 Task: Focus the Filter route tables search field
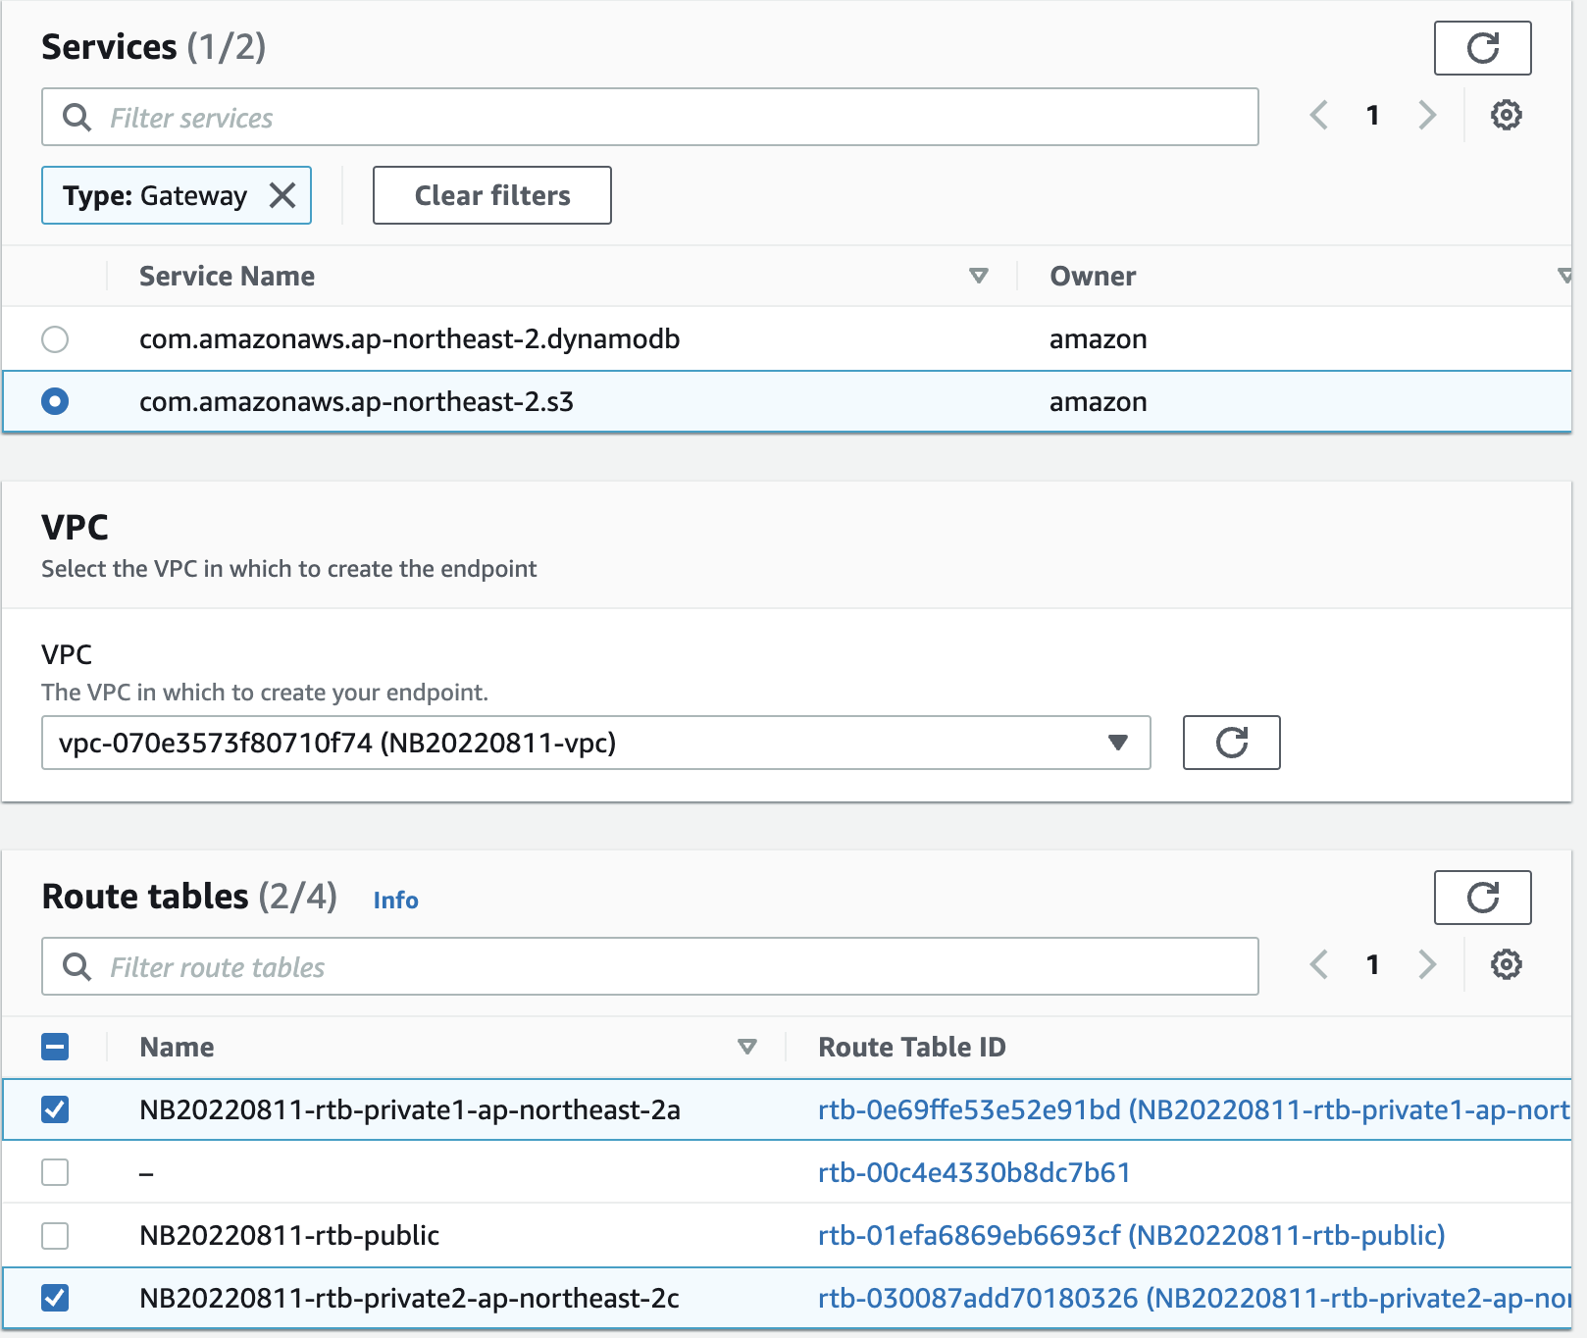649,967
